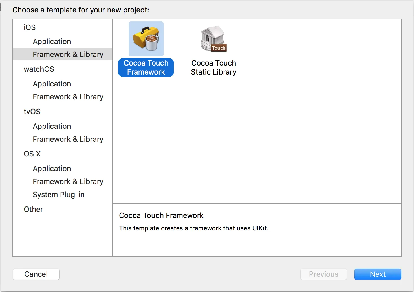Select the OS X category header
This screenshot has width=414, height=292.
[32, 154]
